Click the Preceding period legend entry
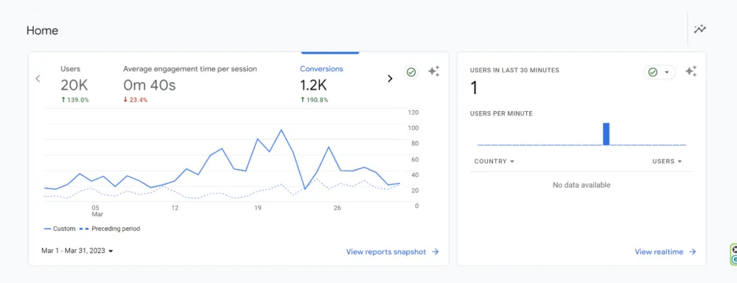Image resolution: width=737 pixels, height=283 pixels. coord(111,229)
